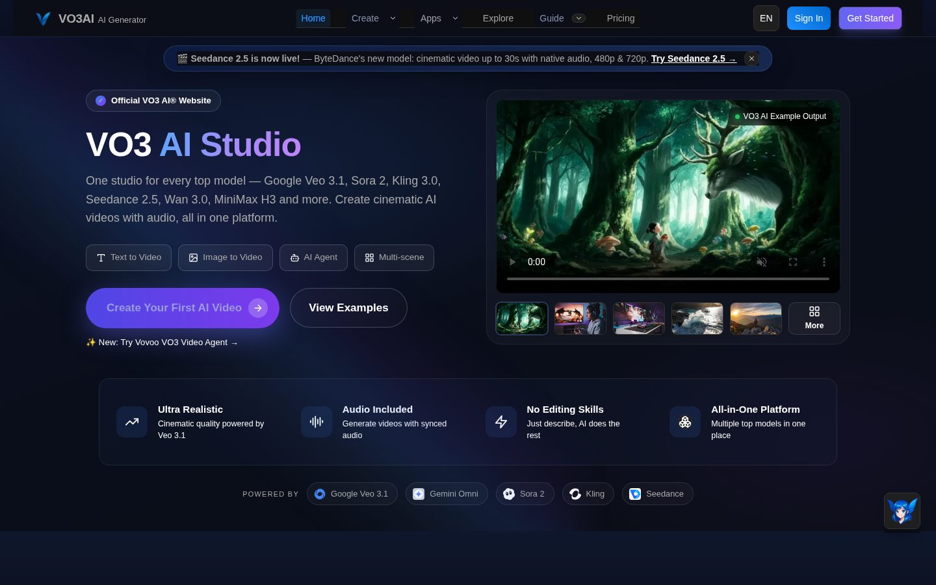Expand the Guide dropdown chevron
The height and width of the screenshot is (585, 936).
(x=578, y=18)
